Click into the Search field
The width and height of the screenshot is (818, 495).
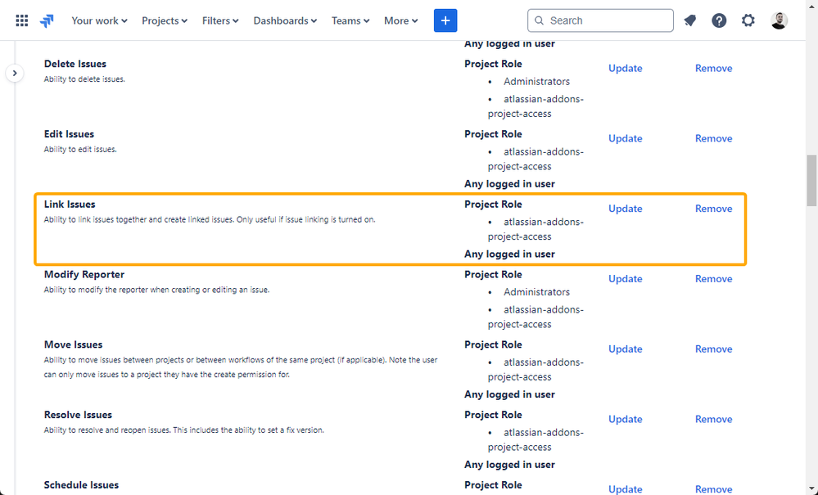pos(600,20)
